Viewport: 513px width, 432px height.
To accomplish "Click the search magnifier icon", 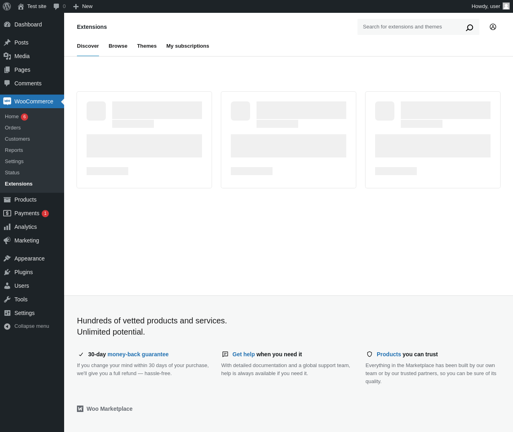I will [x=469, y=27].
